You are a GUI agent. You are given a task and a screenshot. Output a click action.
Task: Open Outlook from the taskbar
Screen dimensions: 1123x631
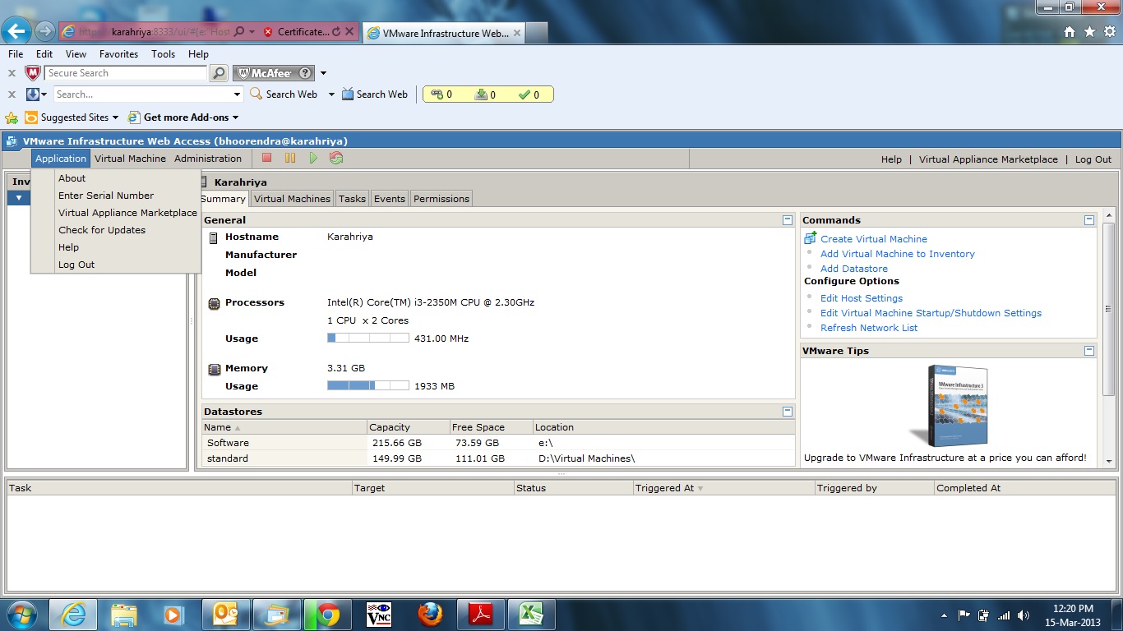[226, 615]
